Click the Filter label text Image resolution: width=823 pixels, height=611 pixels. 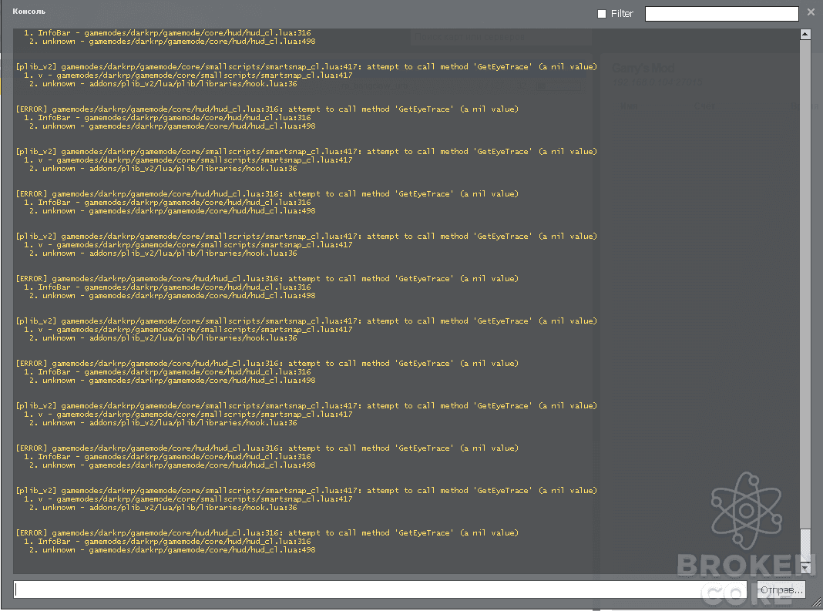(x=622, y=14)
